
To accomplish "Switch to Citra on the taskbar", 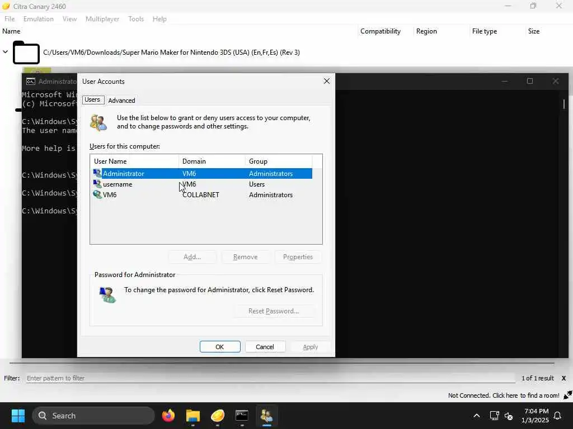I will pyautogui.click(x=218, y=416).
